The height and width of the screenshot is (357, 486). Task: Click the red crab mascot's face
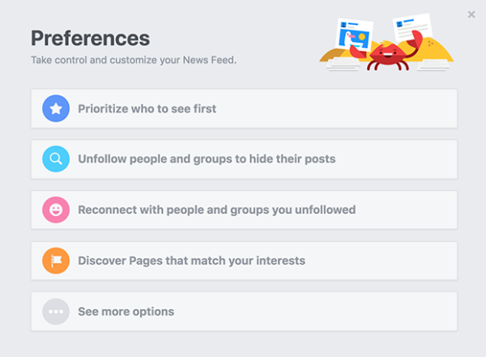coord(388,53)
